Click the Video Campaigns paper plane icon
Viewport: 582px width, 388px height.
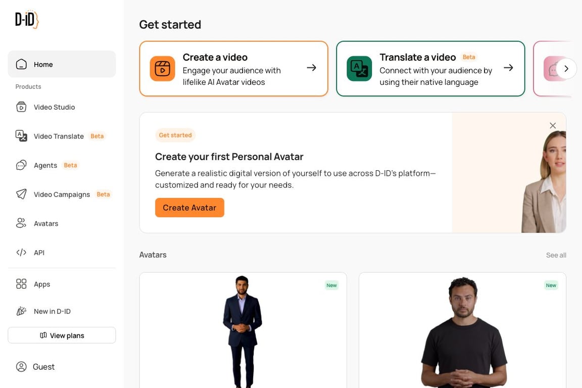point(21,195)
